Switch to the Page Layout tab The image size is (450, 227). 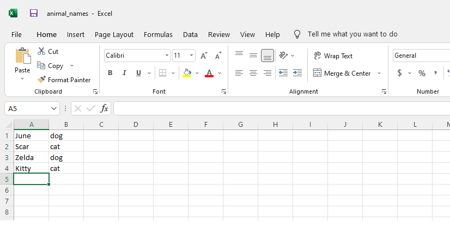point(114,35)
